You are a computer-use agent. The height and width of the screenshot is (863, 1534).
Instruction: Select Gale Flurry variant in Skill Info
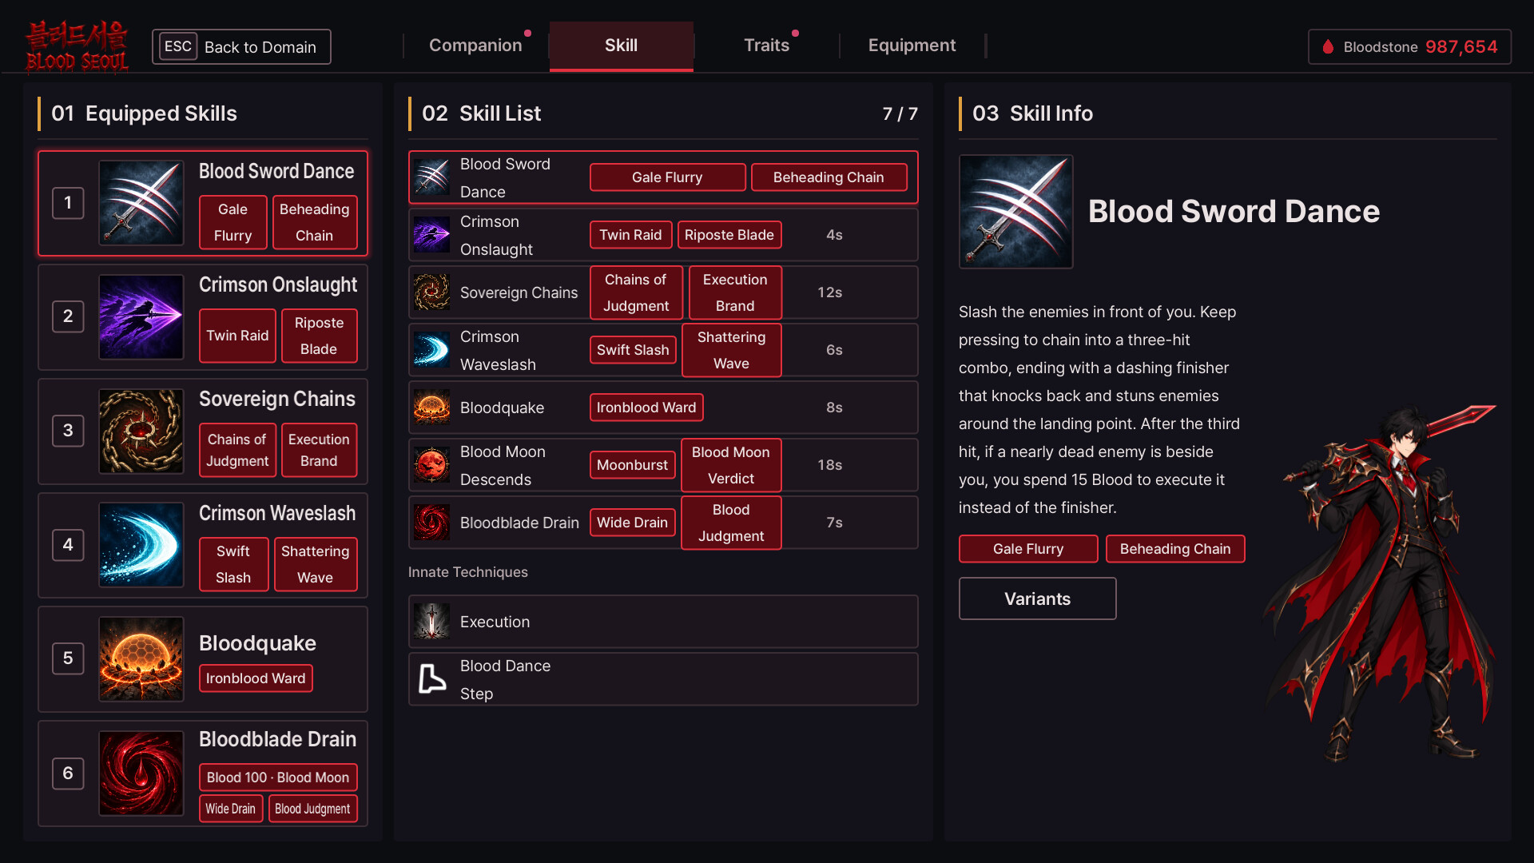(x=1028, y=549)
